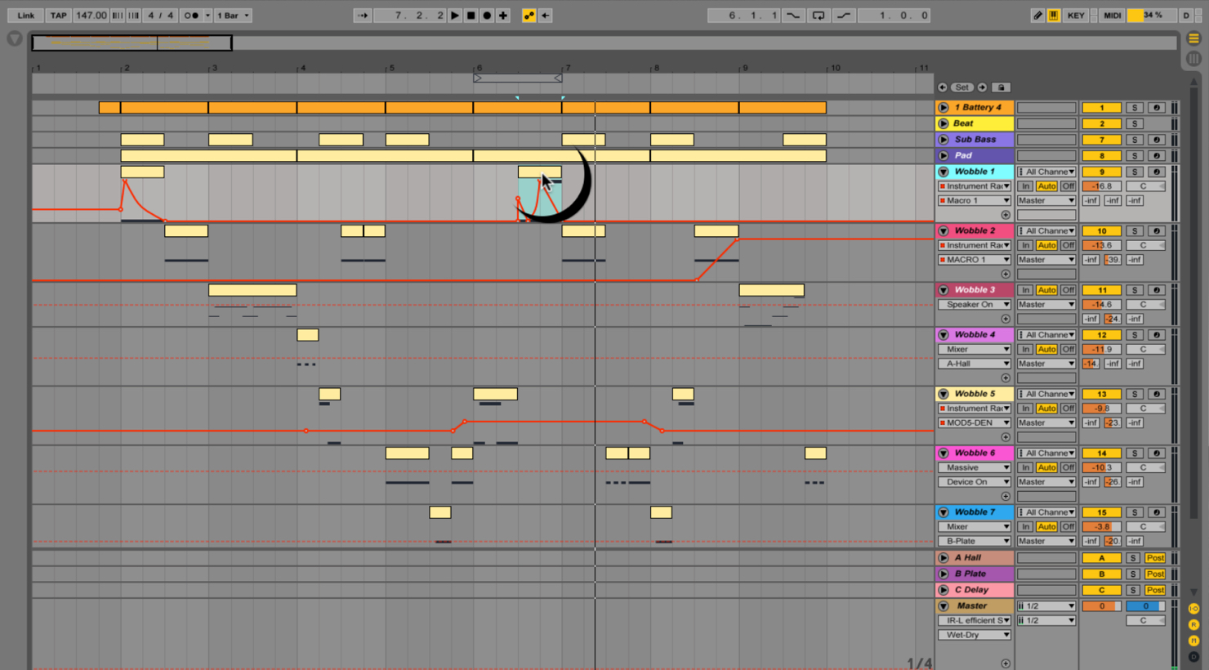Toggle the Automation Arm button
The width and height of the screenshot is (1209, 670).
point(529,15)
